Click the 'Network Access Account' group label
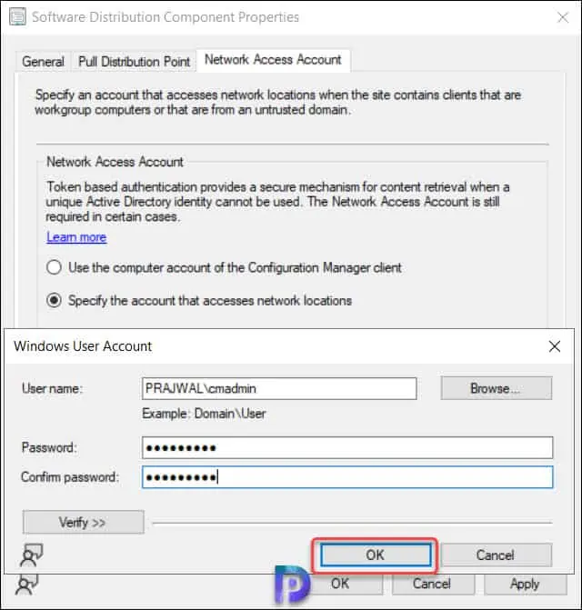Image resolution: width=582 pixels, height=610 pixels. (x=115, y=162)
